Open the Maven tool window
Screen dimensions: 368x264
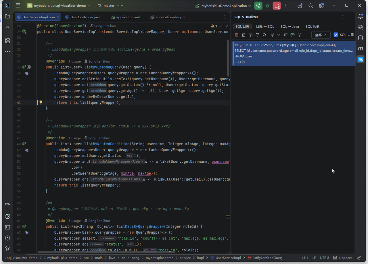tap(361, 48)
